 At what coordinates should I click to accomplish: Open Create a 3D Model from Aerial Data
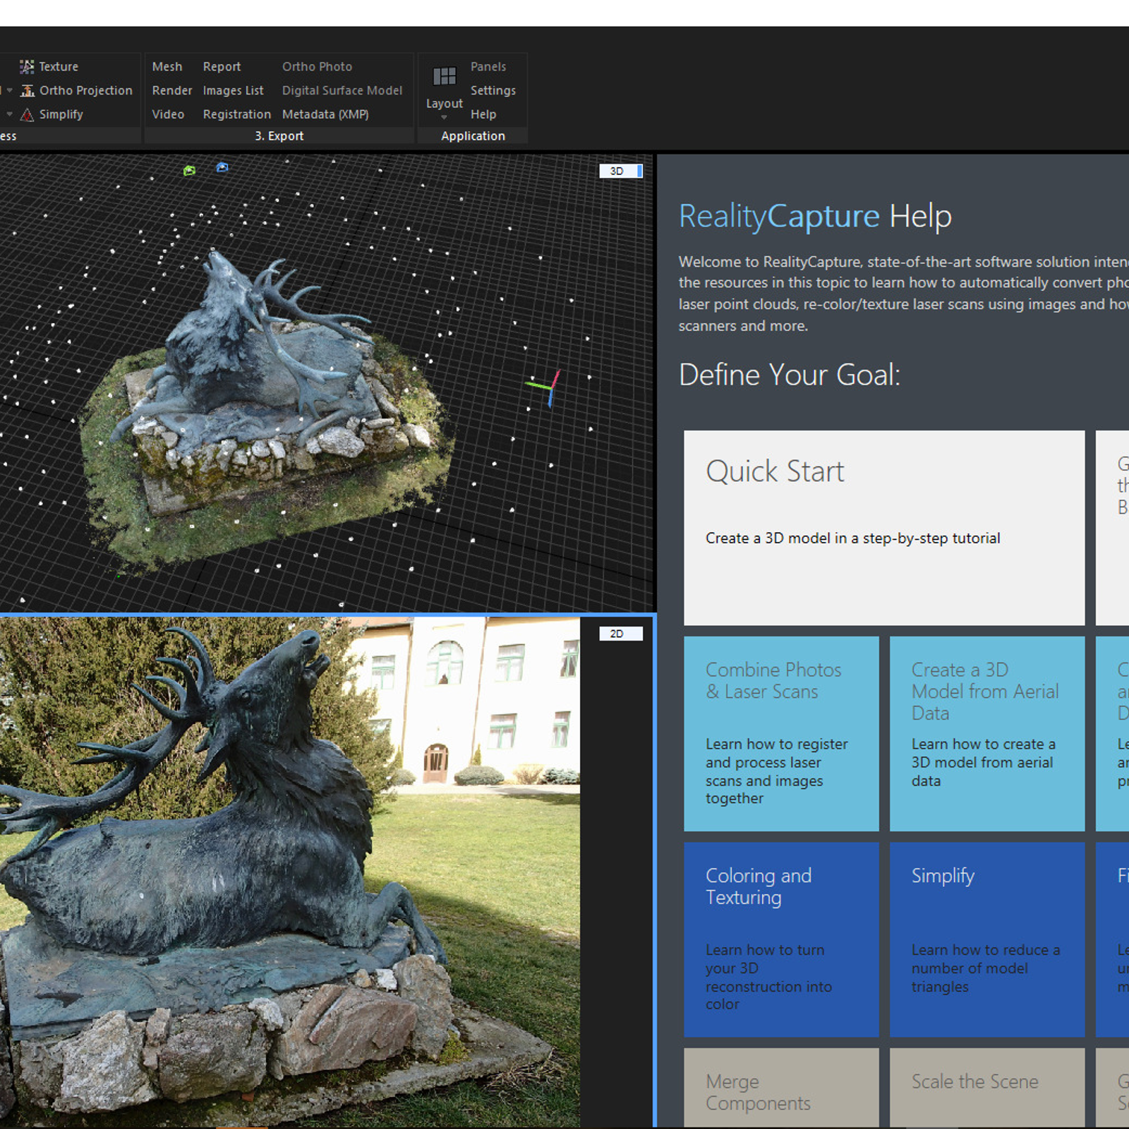tap(986, 734)
